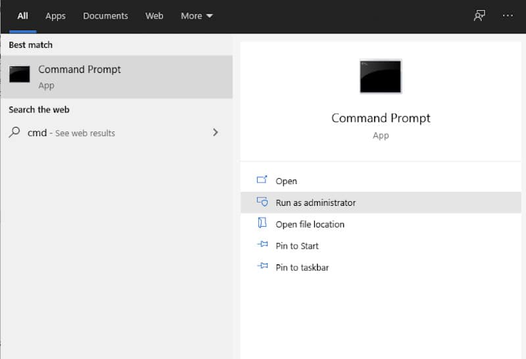This screenshot has width=526, height=359.
Task: Click the Open action icon
Action: pos(262,180)
